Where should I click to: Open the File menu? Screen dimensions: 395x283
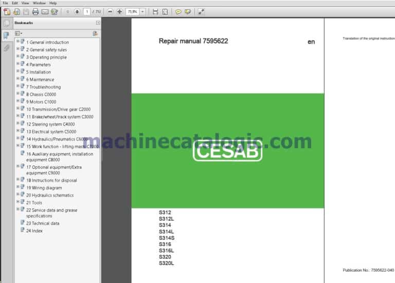pyautogui.click(x=5, y=3)
